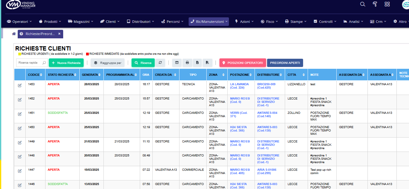
Task: Select APERTA status in row 1453
Action: [54, 84]
